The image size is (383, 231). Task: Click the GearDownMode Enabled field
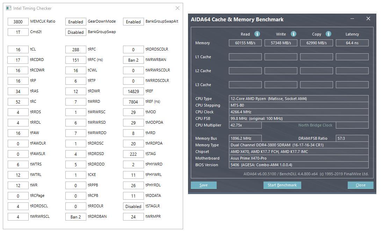[75, 22]
